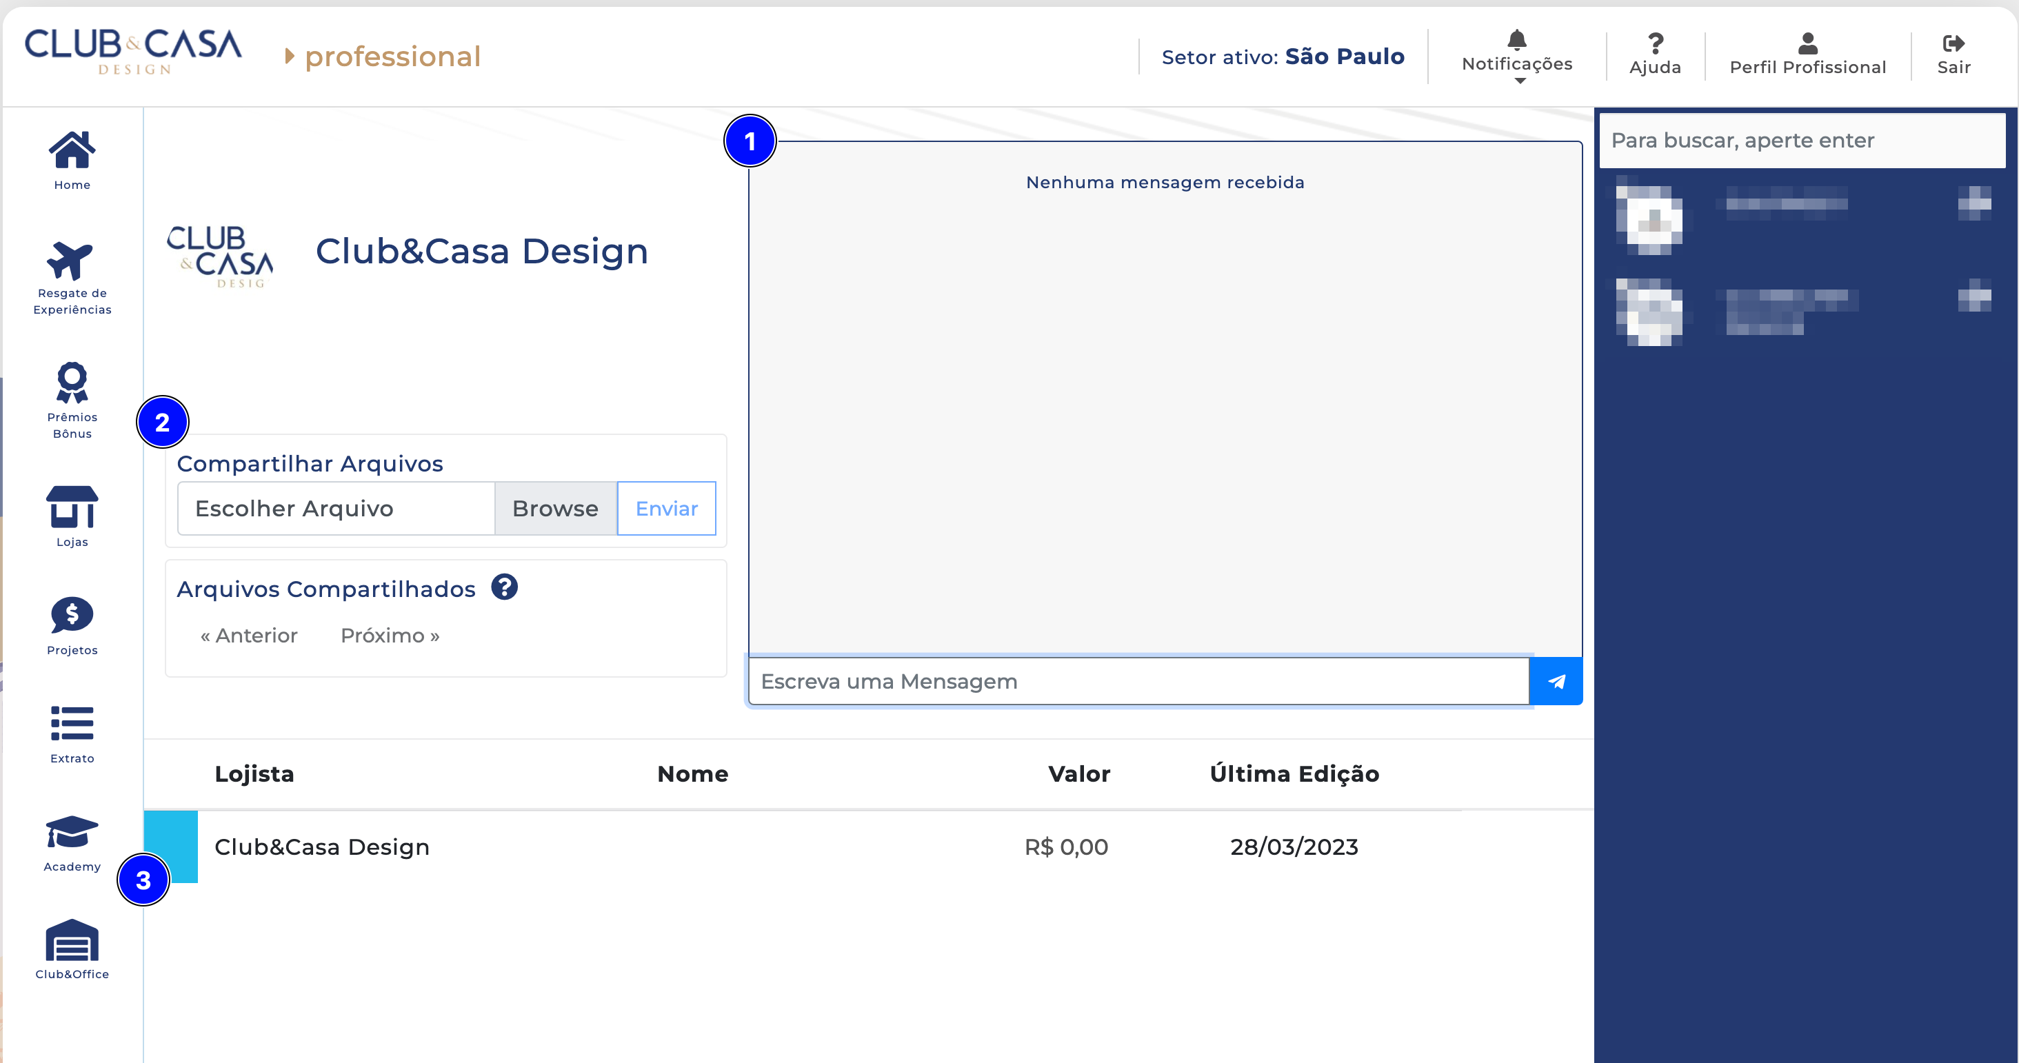Click the Enviar button
Viewport: 2019px width, 1063px height.
coord(667,509)
